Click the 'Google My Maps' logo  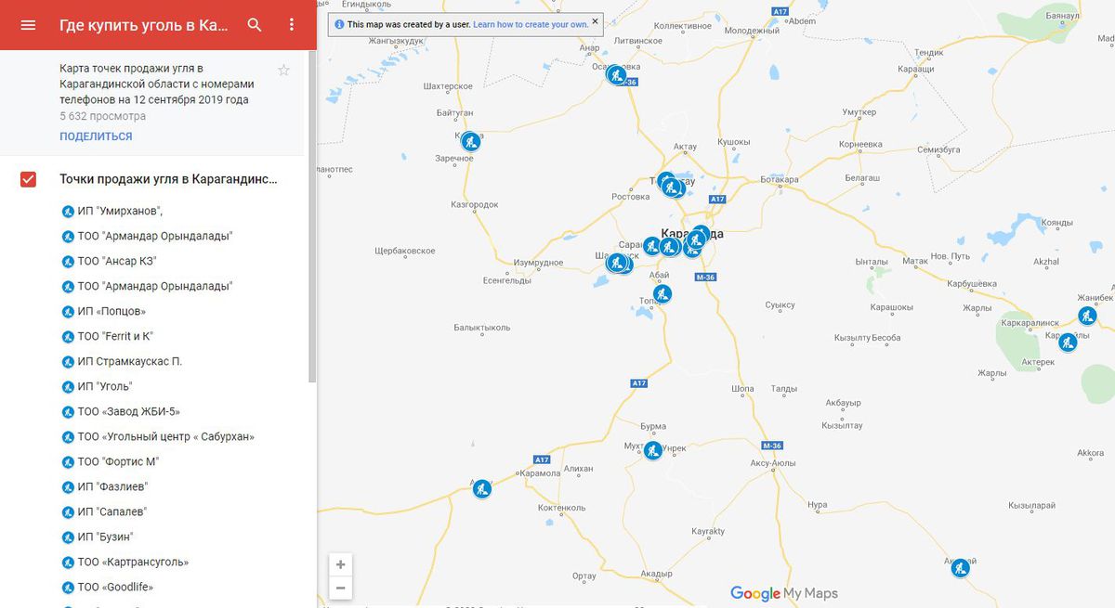coord(784,593)
